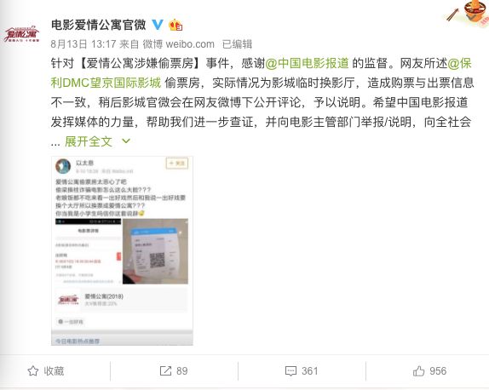Expand full post with 展开全文
The width and height of the screenshot is (489, 390).
pyautogui.click(x=89, y=141)
